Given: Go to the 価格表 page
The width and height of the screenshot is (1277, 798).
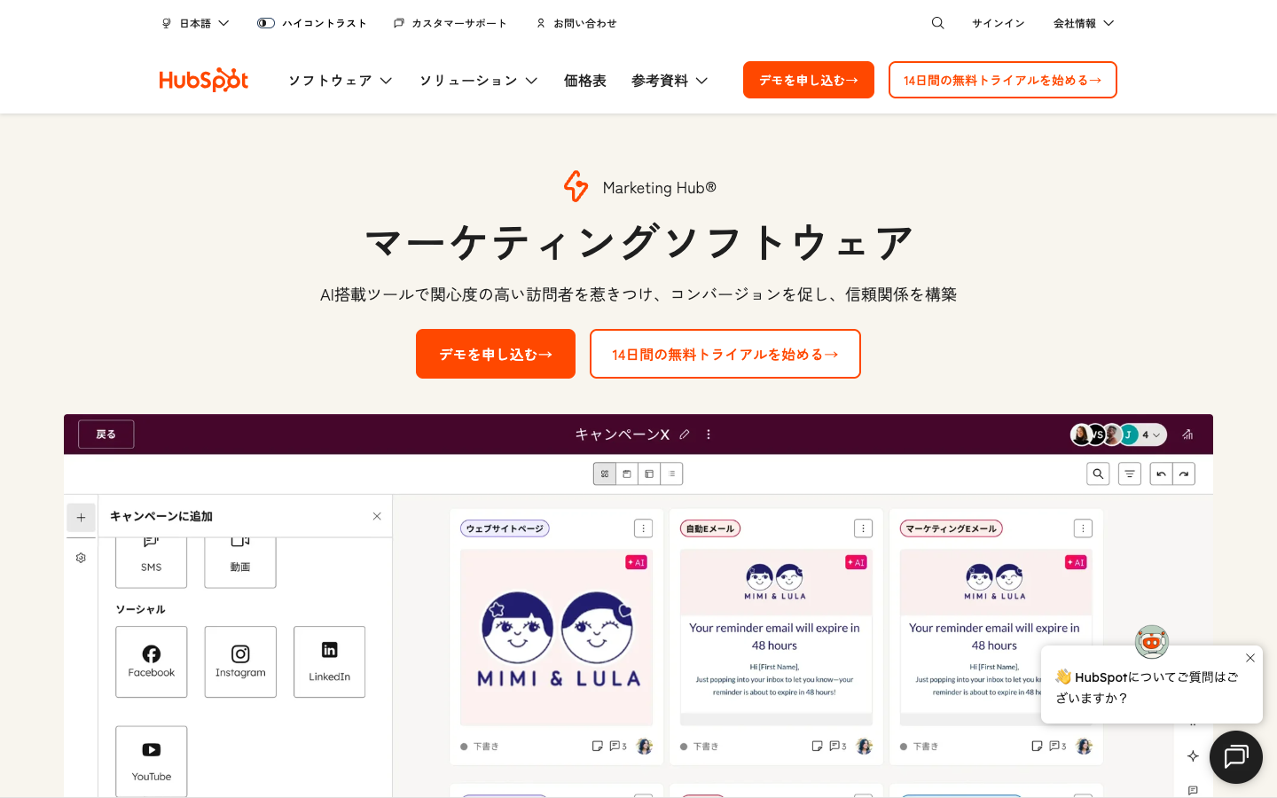Looking at the screenshot, I should (x=584, y=81).
